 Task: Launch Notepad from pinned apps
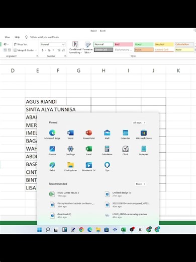click(x=144, y=150)
